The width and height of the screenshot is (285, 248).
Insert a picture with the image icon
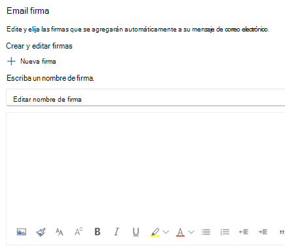tap(22, 232)
